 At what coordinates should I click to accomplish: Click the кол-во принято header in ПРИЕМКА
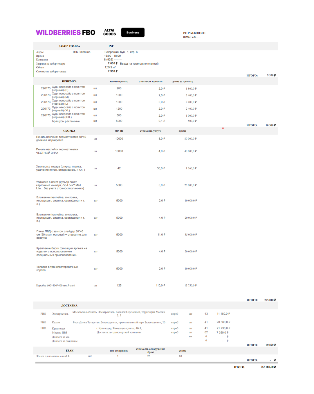pos(119,81)
